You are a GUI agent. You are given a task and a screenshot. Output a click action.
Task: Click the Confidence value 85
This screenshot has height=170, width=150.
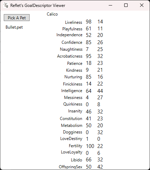pos(88,42)
